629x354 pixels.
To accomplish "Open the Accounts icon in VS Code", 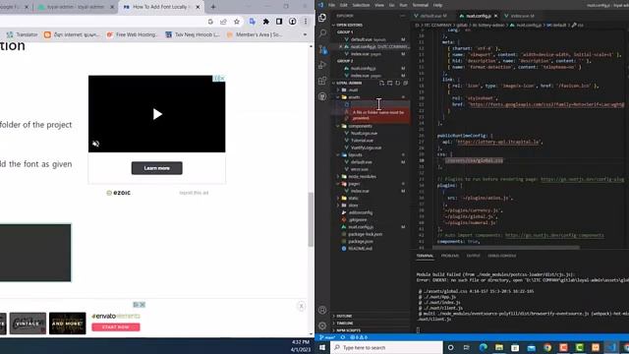I will pos(322,310).
